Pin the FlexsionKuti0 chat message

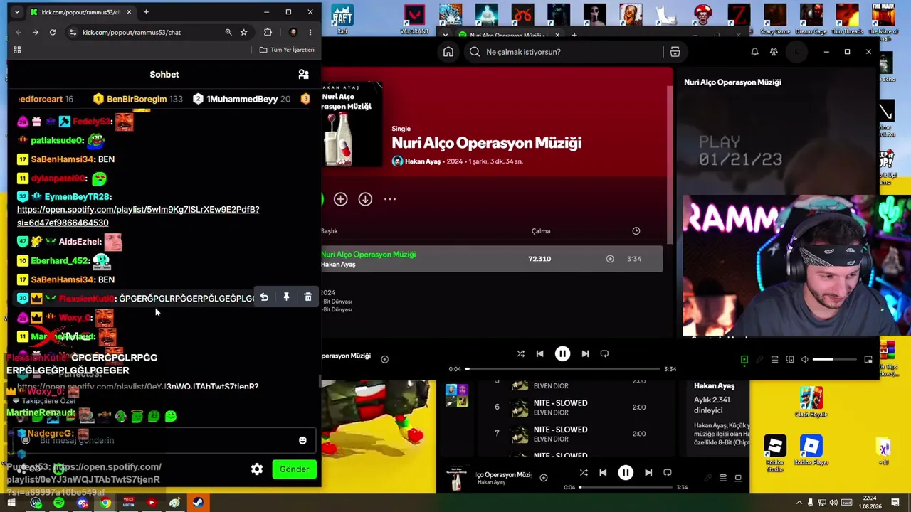click(x=286, y=297)
